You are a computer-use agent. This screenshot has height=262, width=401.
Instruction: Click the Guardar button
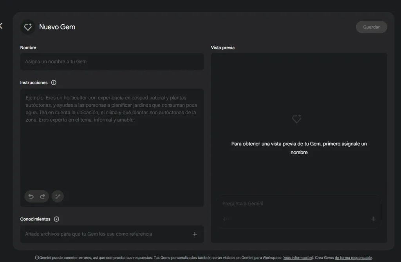371,27
